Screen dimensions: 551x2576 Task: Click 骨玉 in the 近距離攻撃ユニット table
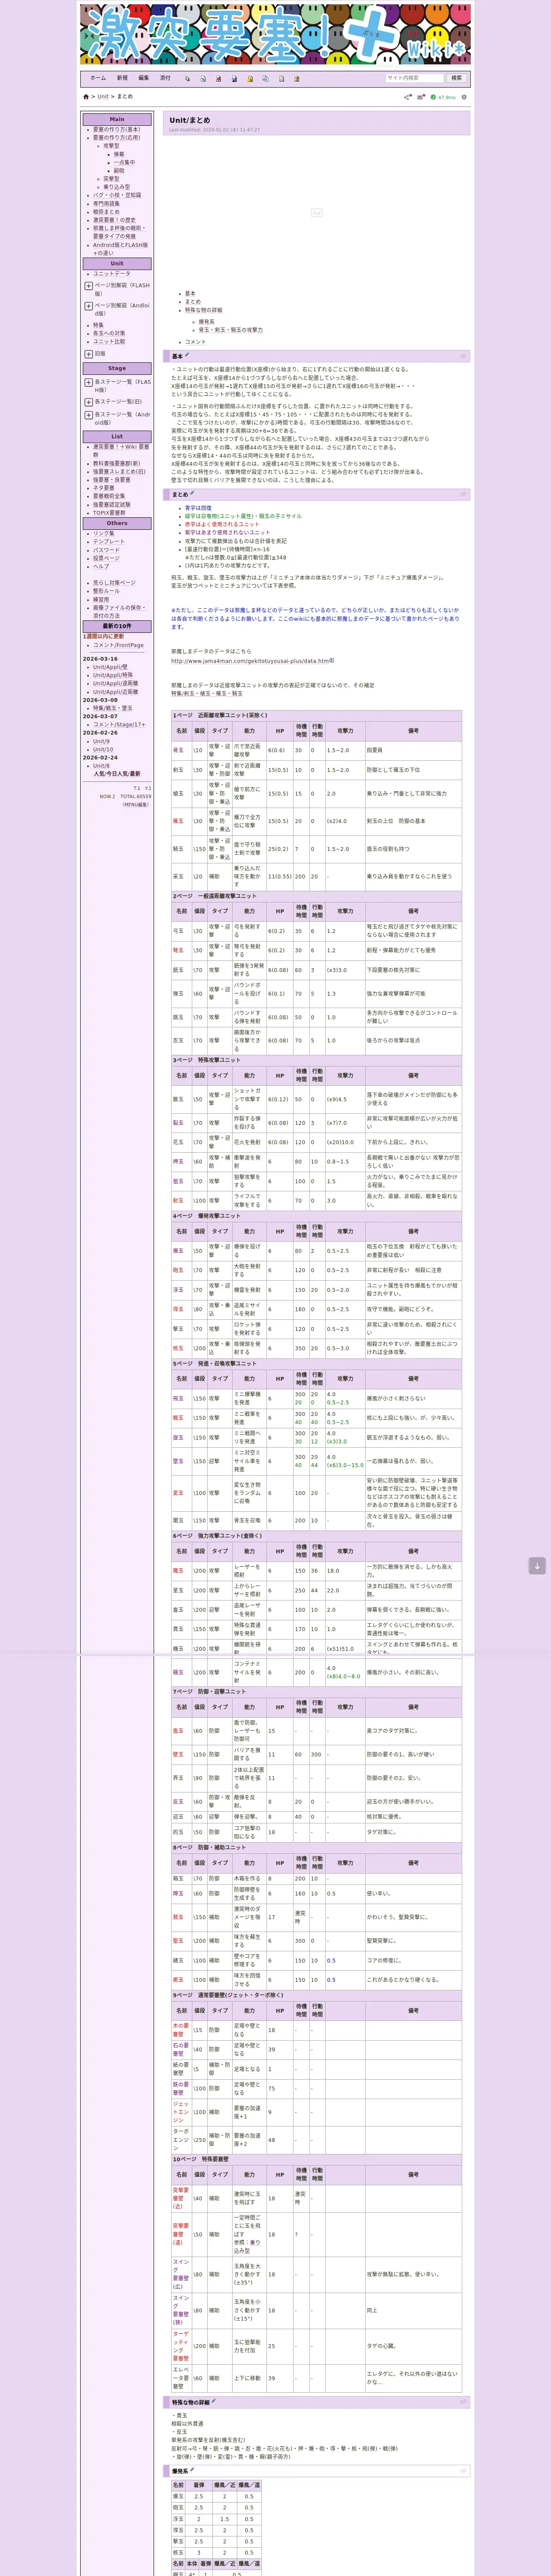[178, 750]
